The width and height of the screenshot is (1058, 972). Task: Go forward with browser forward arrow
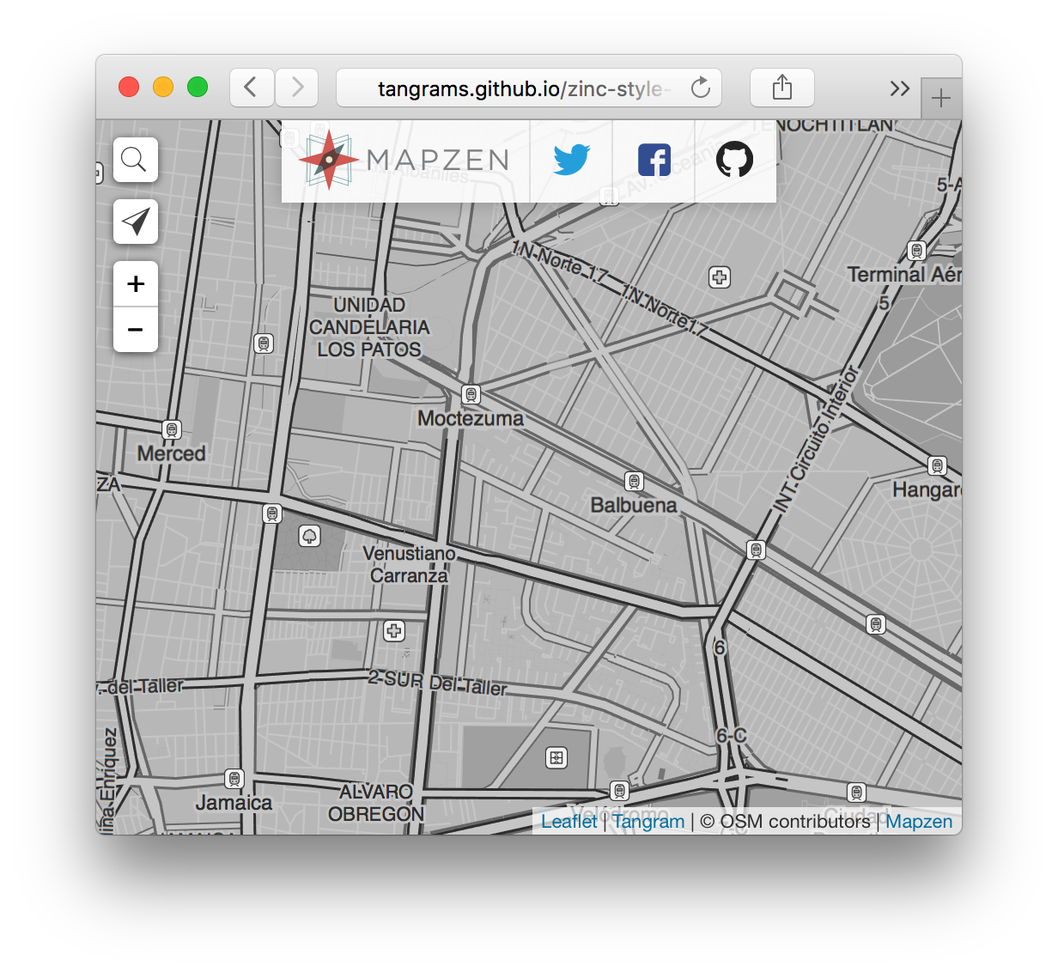click(x=297, y=88)
